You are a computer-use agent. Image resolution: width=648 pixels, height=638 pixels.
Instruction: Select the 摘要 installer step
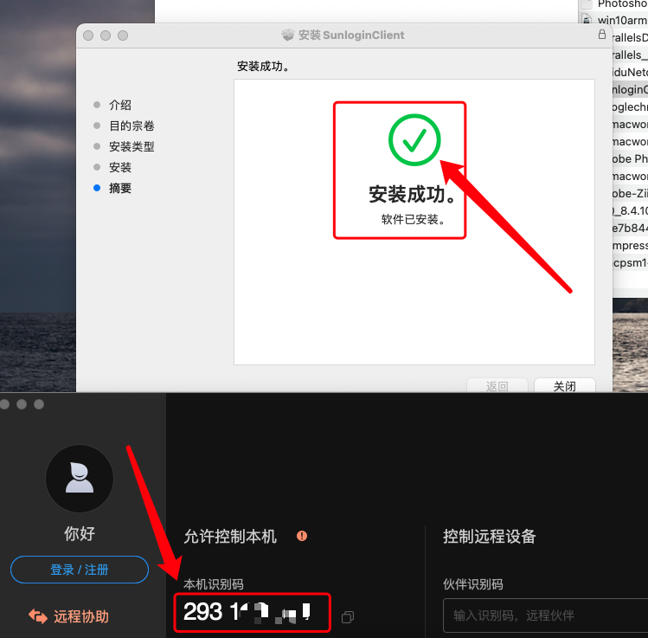pyautogui.click(x=120, y=188)
